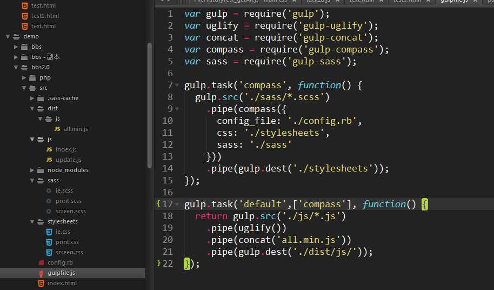Collapse the dist folder arrow
Screen dimensions: 494x290
32,108
